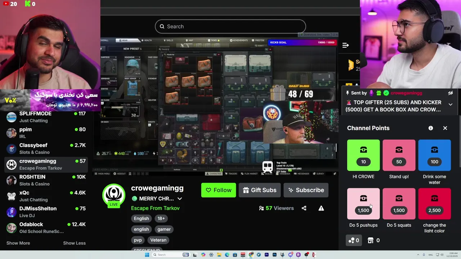This screenshot has height=259, width=461.
Task: Click the Gift Subs button
Action: (260, 190)
